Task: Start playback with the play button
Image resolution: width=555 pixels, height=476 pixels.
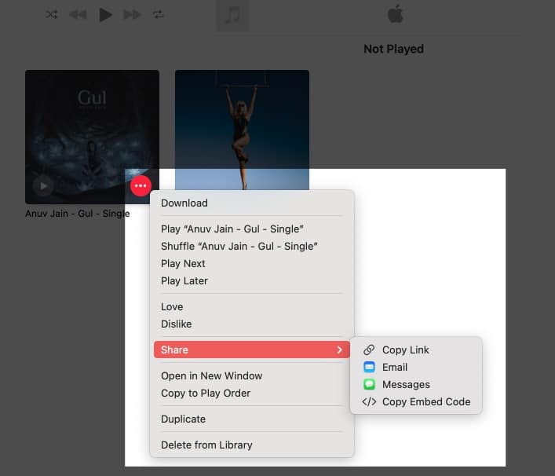Action: (x=105, y=15)
